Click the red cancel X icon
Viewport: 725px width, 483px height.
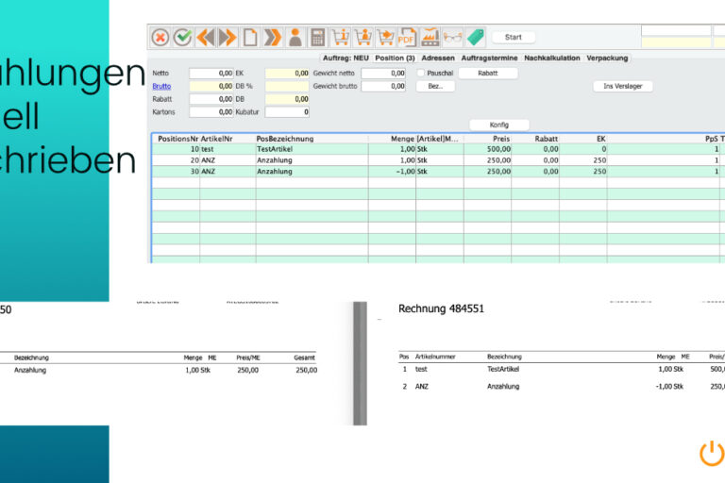160,38
